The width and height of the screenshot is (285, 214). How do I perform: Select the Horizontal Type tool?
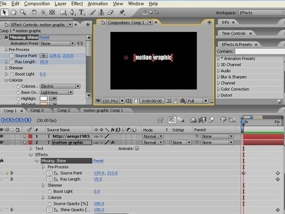click(x=82, y=12)
